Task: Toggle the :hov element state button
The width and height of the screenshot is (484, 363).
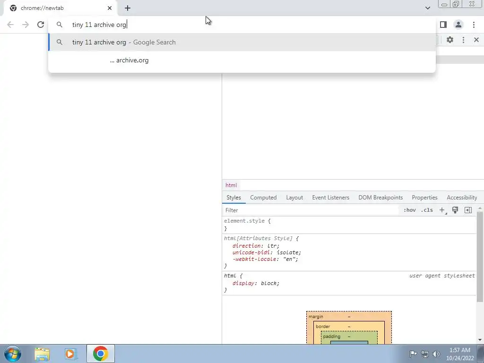Action: click(x=410, y=210)
